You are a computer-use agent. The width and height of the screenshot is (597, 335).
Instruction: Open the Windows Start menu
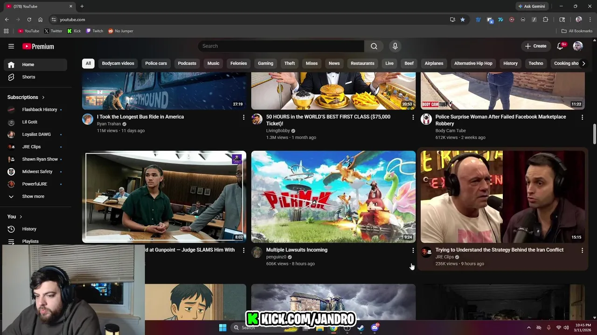click(x=222, y=328)
